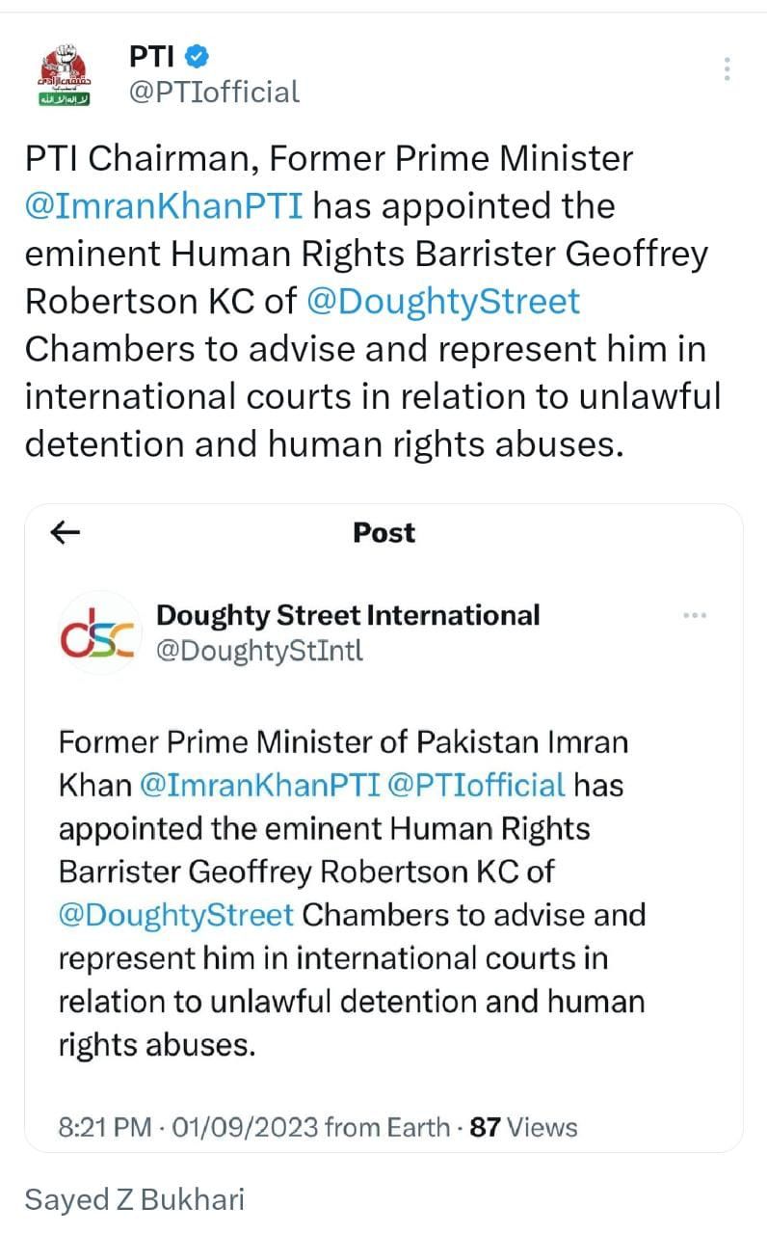The image size is (767, 1234).
Task: Click the @DoughtyStIntl handle
Action: coord(260,652)
